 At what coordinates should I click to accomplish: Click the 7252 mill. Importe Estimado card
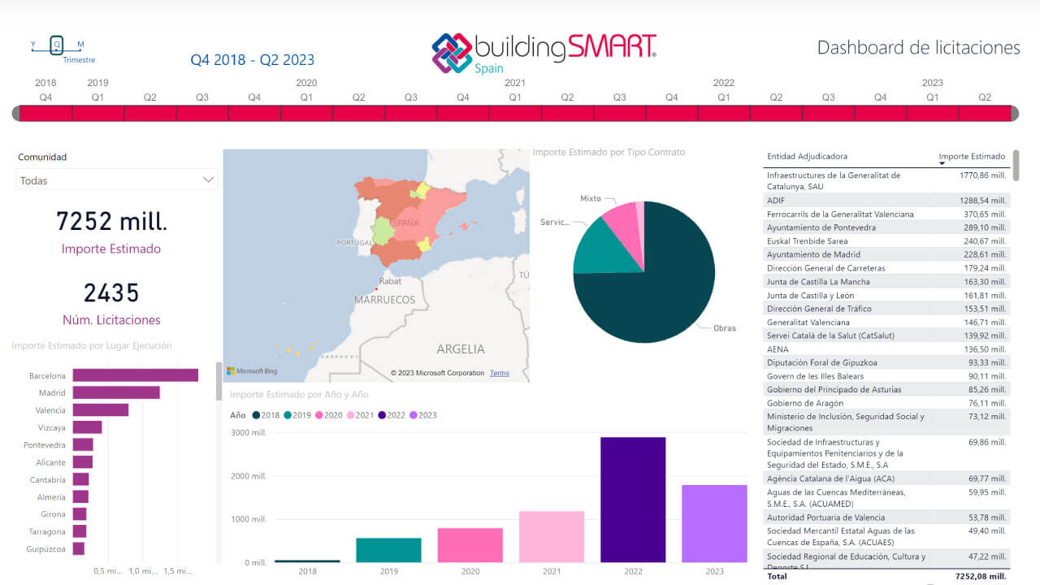[111, 232]
